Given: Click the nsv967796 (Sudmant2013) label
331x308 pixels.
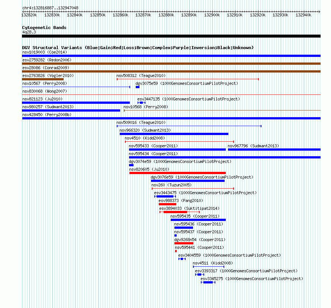Looking at the screenshot, I should tap(253, 146).
